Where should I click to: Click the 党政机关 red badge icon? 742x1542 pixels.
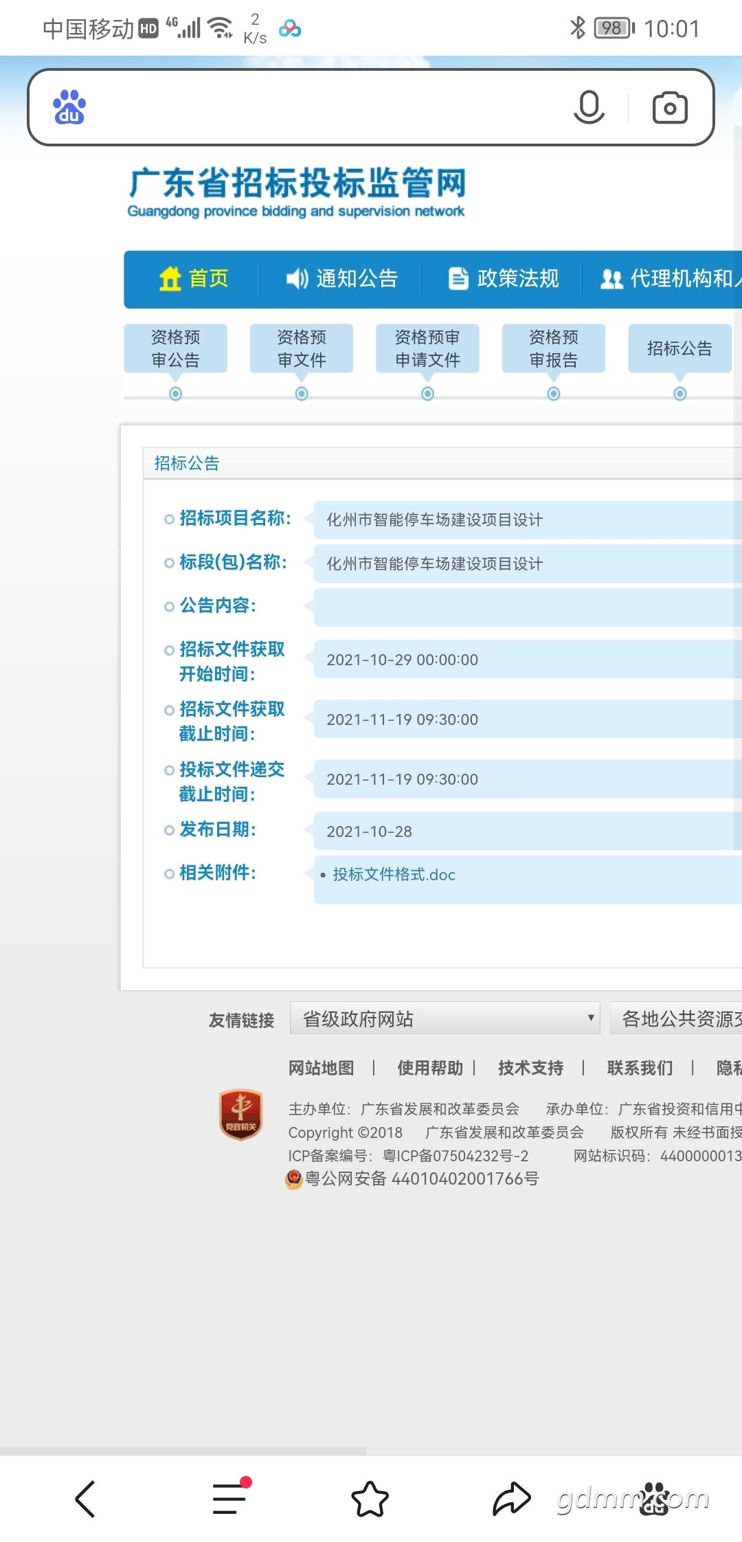tap(240, 1115)
